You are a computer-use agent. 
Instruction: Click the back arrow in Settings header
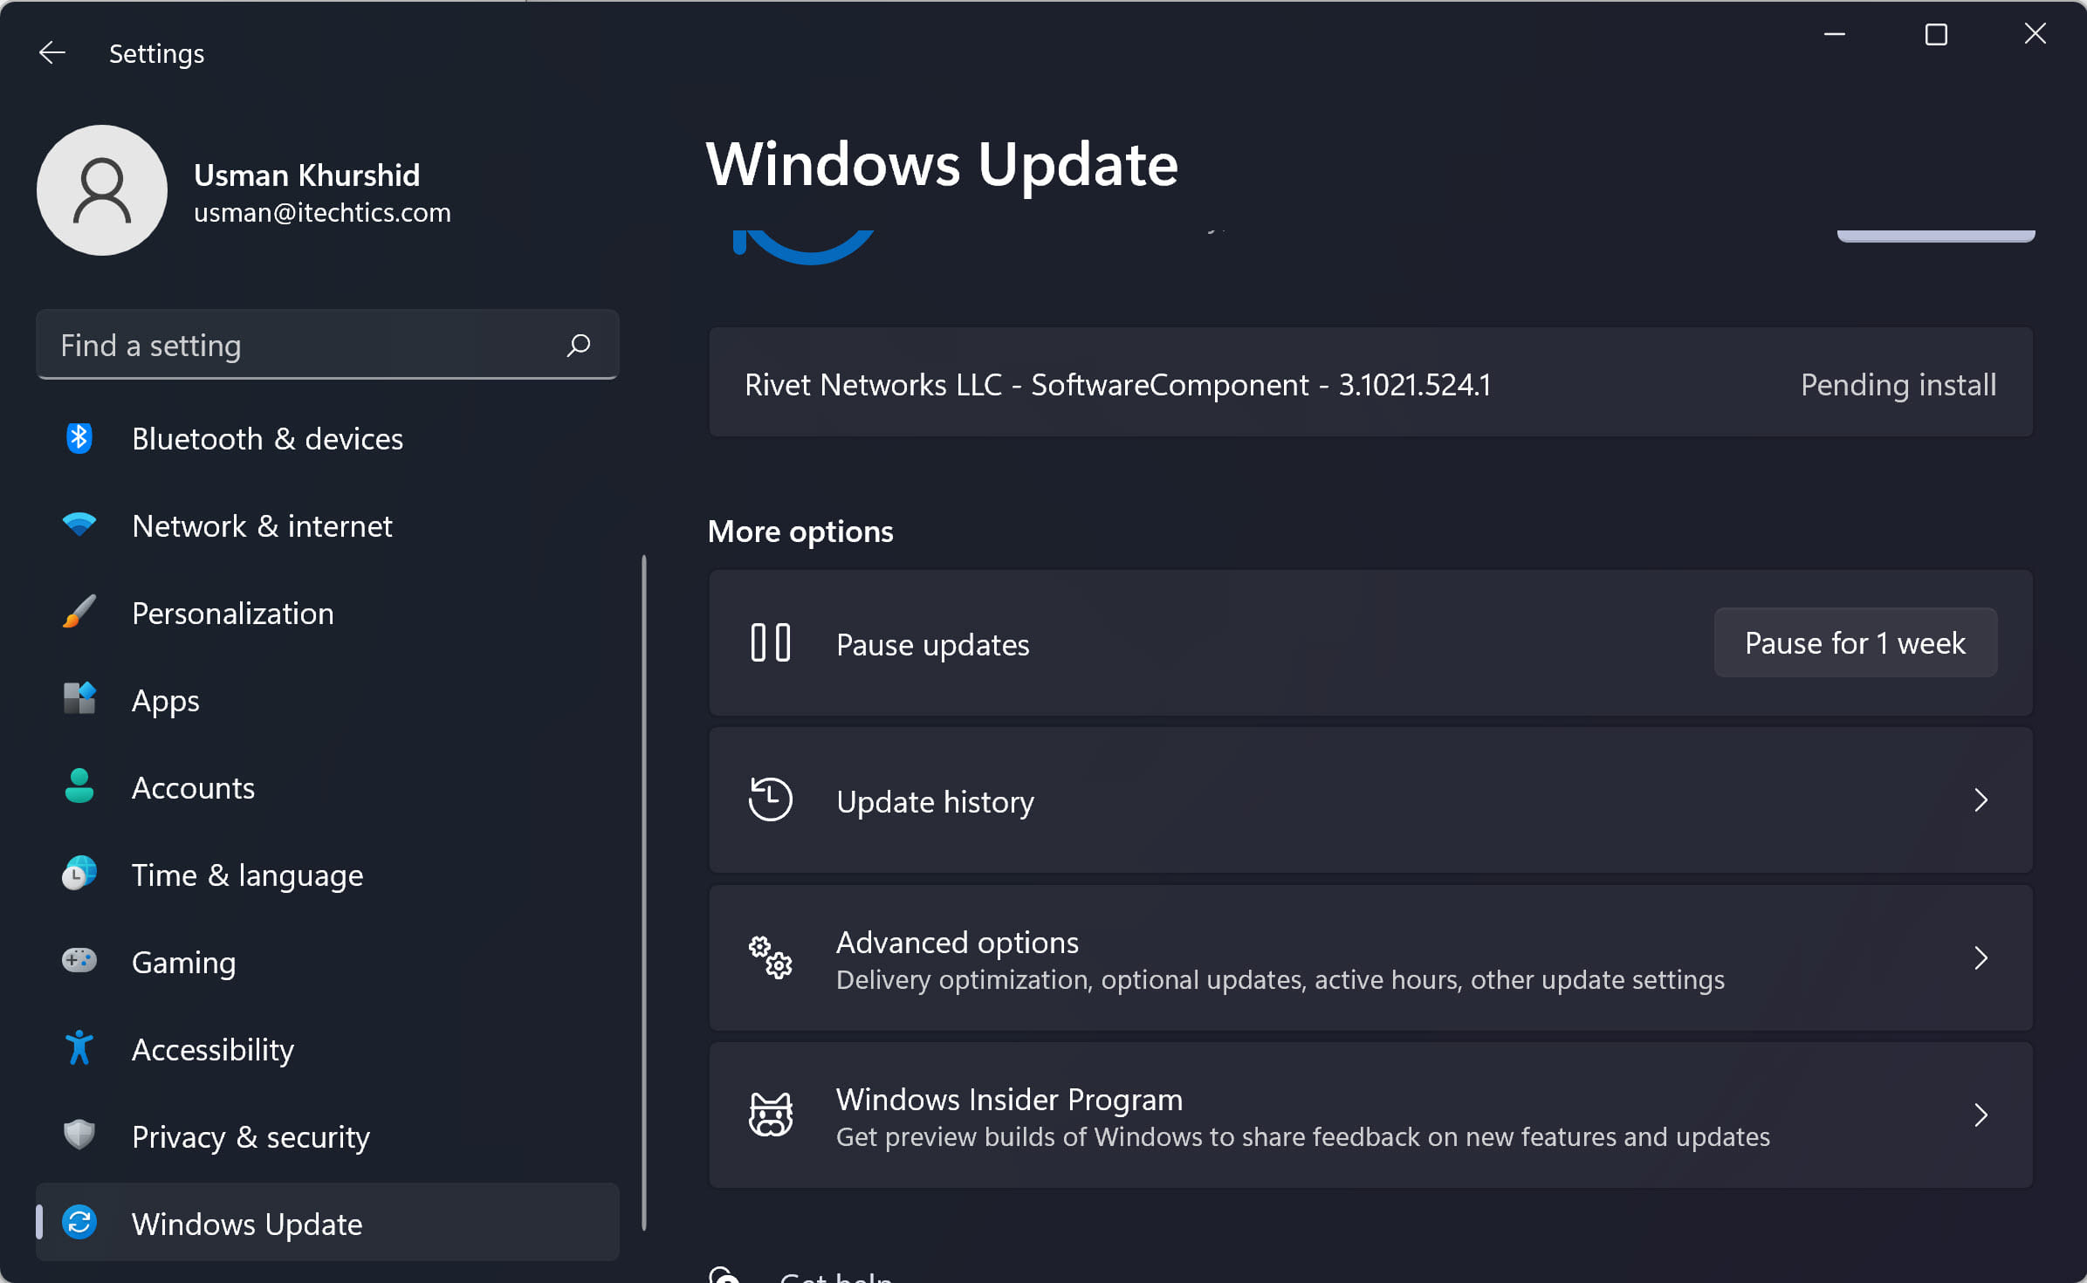(x=52, y=53)
